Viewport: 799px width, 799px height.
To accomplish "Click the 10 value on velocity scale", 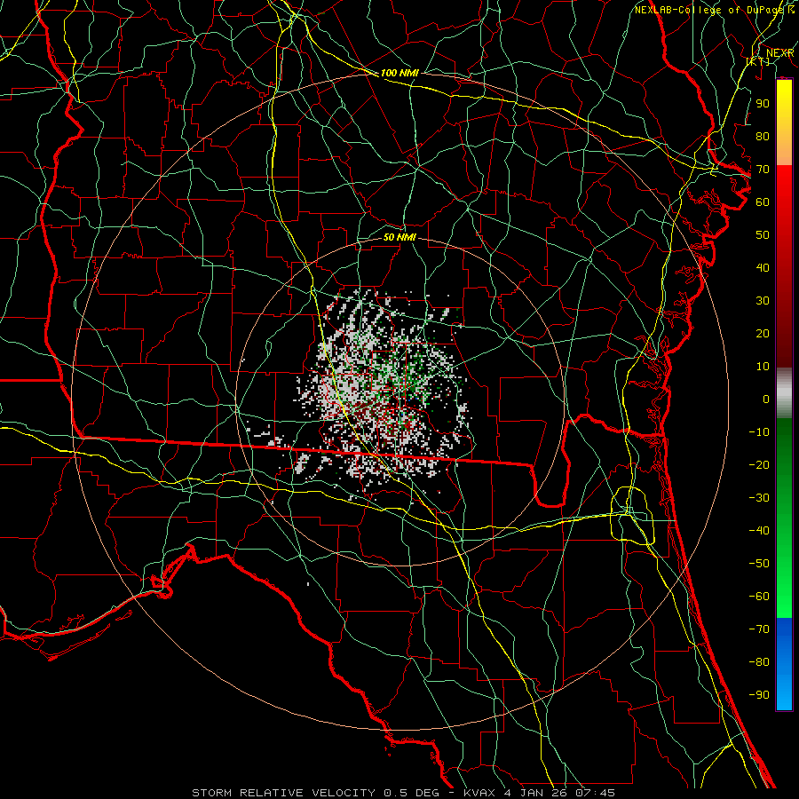I will tap(763, 367).
